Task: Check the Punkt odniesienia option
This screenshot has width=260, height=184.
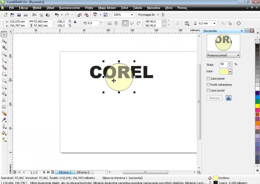Action: click(208, 85)
